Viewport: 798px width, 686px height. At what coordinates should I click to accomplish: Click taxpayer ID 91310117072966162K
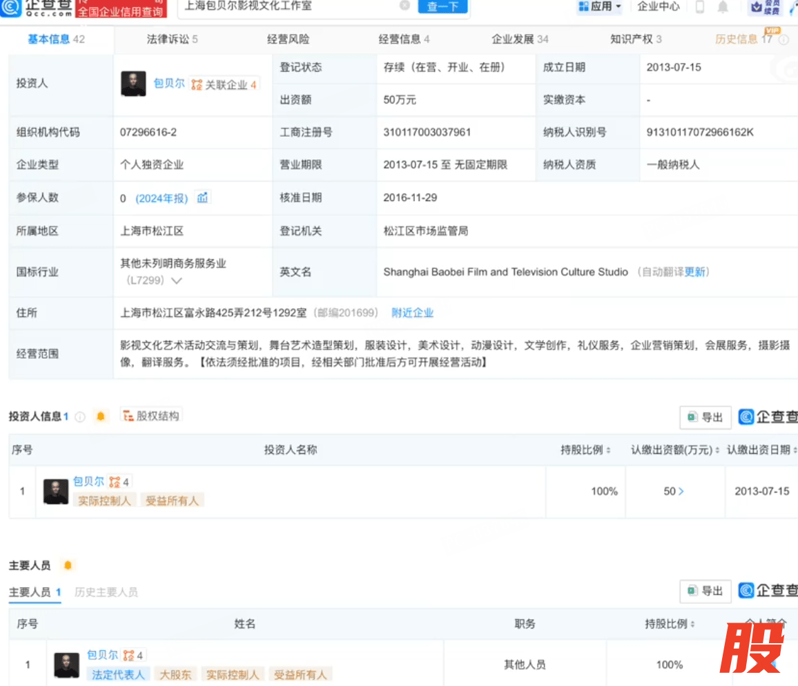click(x=700, y=133)
